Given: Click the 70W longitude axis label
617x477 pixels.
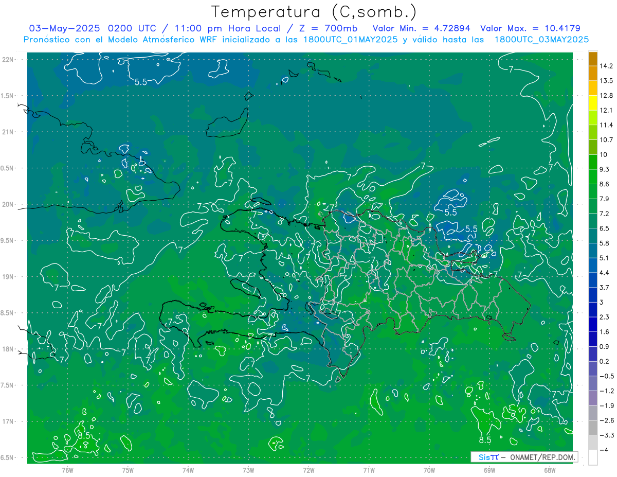Looking at the screenshot, I should click(x=429, y=470).
